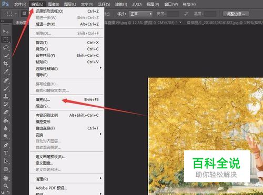Choose Adobe PDF 预设... menu entry
Image resolution: width=263 pixels, height=195 pixels.
67,188
